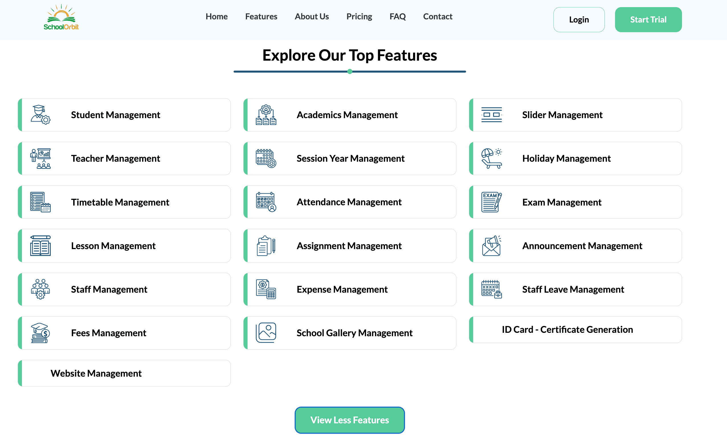Select the Lesson Management label
Image resolution: width=727 pixels, height=435 pixels.
(113, 246)
